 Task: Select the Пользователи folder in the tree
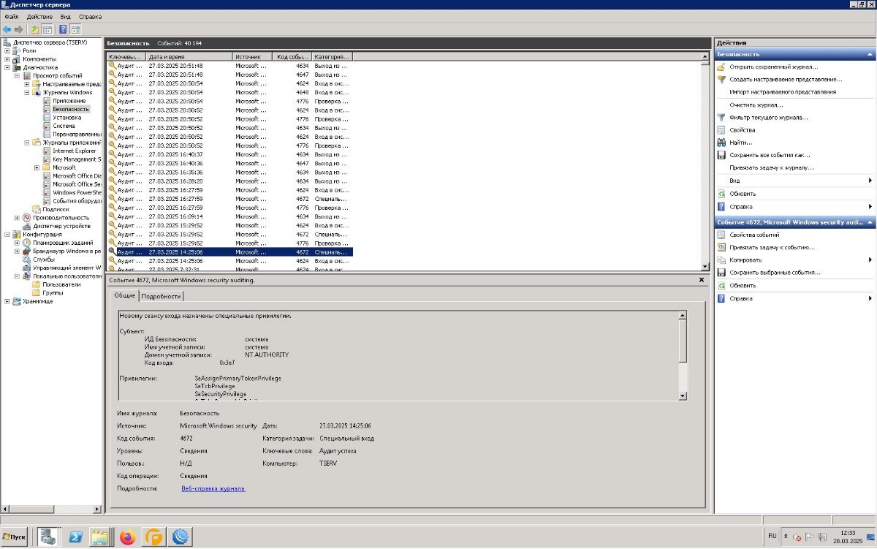click(x=61, y=284)
